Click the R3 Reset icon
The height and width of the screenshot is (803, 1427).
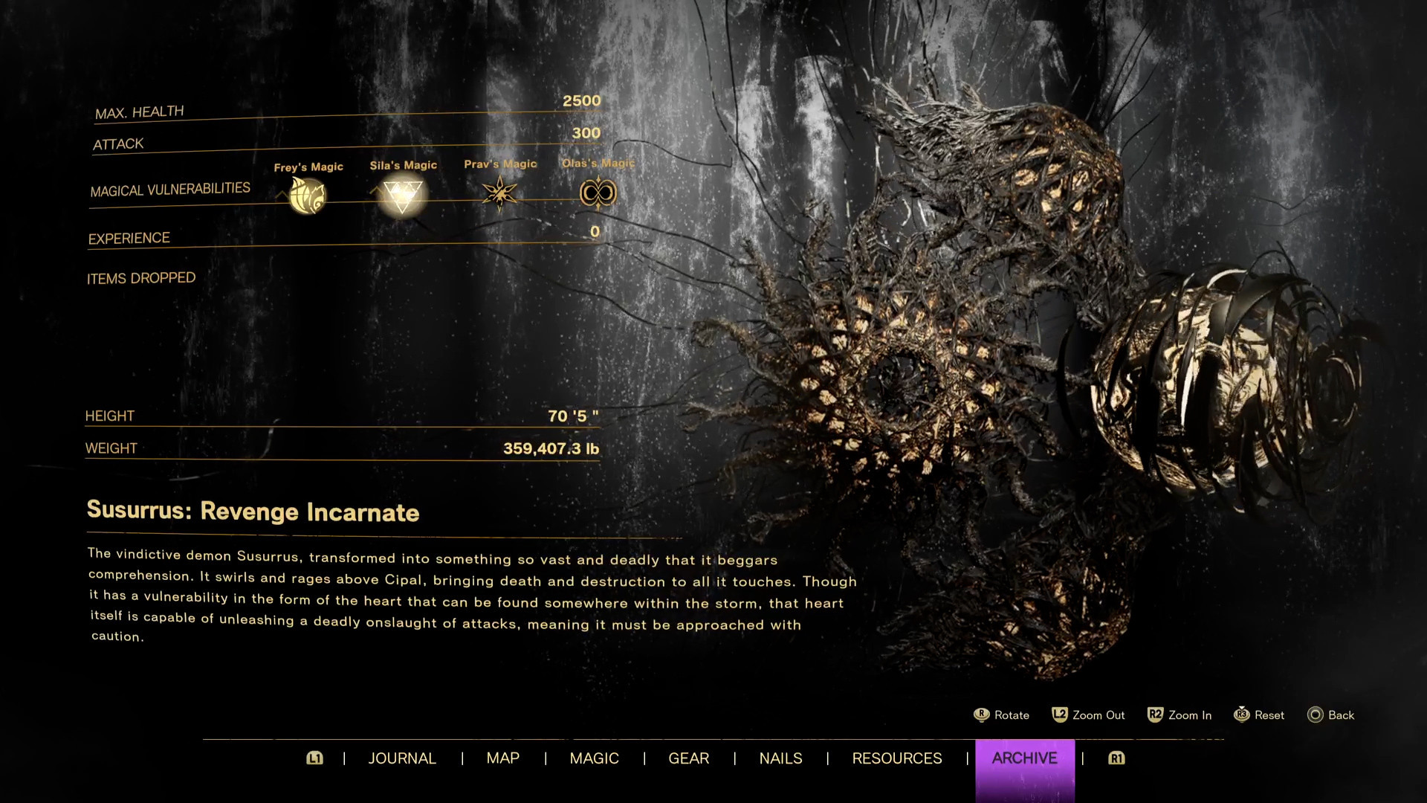[1241, 715]
